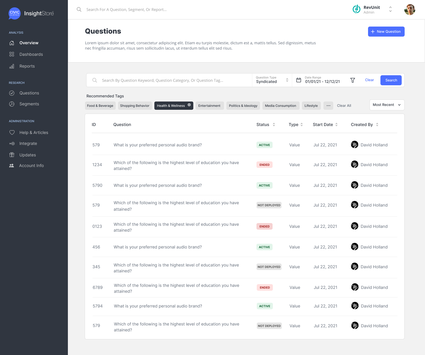Image resolution: width=425 pixels, height=355 pixels.
Task: Click the New Question button
Action: [386, 32]
